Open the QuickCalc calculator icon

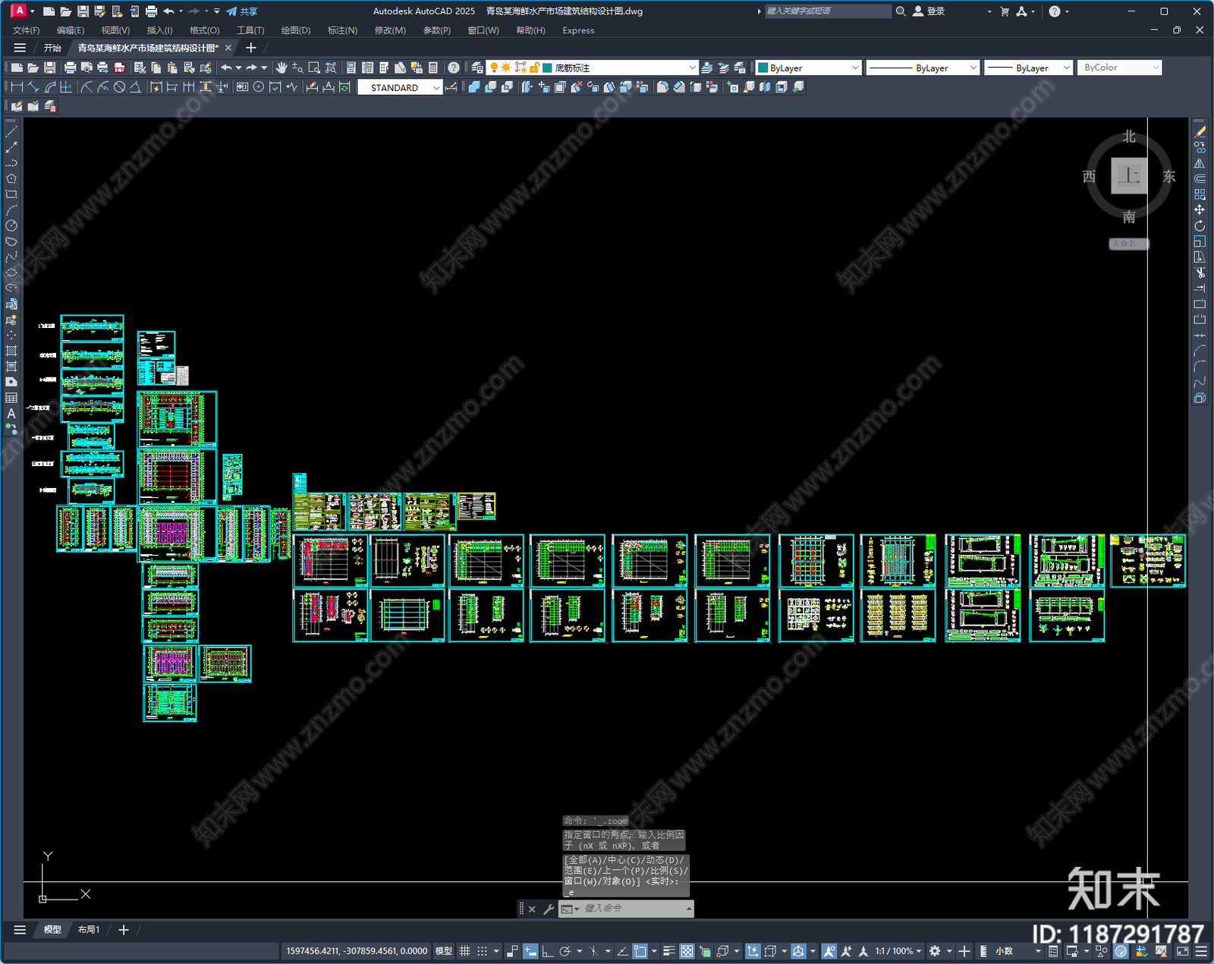(x=433, y=68)
